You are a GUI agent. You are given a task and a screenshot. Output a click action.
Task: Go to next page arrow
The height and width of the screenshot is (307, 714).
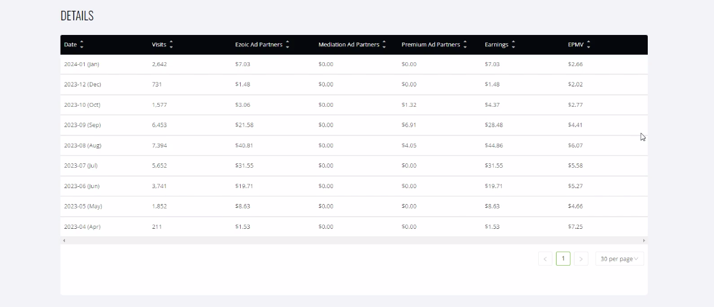pyautogui.click(x=581, y=259)
